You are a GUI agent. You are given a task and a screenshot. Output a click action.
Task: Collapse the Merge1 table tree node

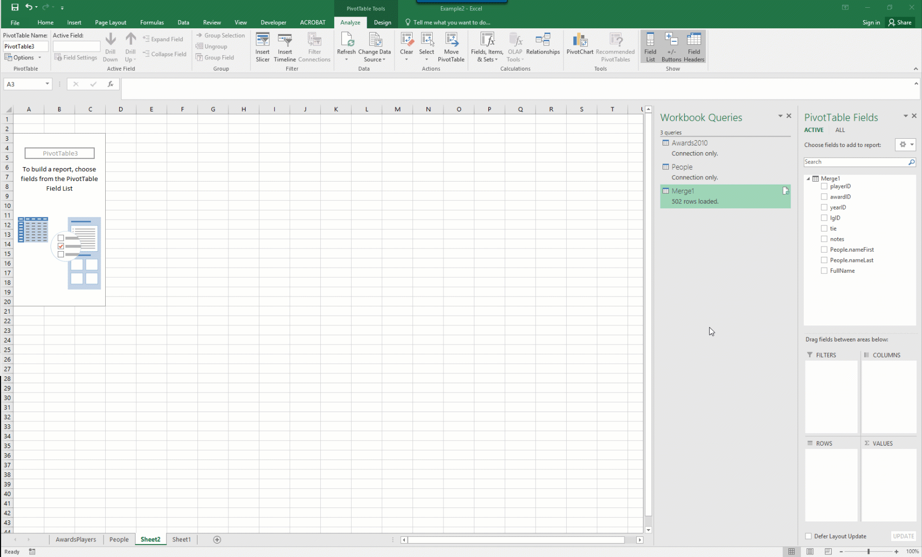pyautogui.click(x=808, y=178)
